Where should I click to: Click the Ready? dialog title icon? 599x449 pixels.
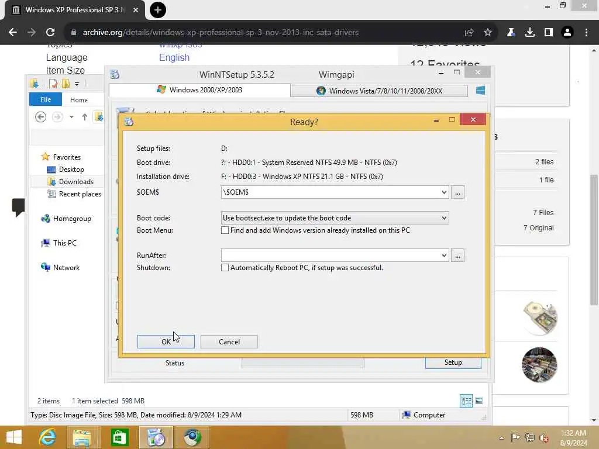[x=129, y=122]
